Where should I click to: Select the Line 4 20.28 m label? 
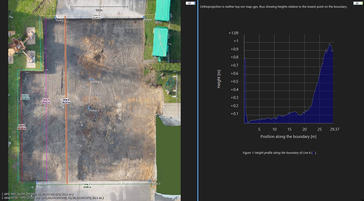[x=21, y=127]
